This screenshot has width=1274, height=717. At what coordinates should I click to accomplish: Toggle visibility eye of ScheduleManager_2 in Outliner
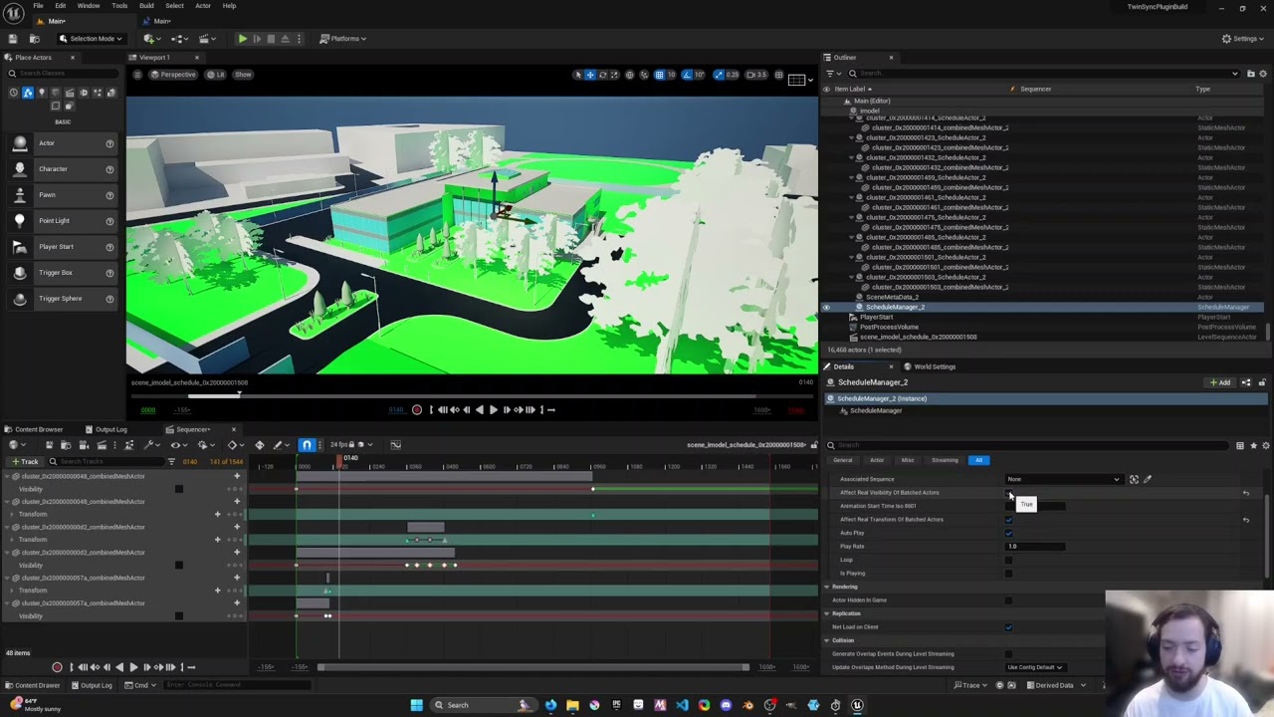coord(826,308)
